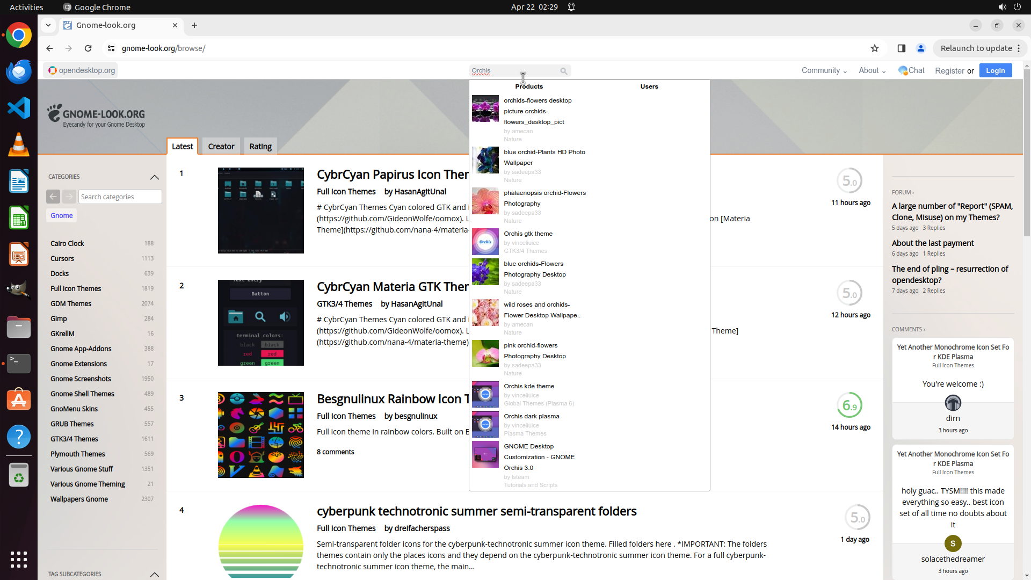Viewport: 1031px width, 580px height.
Task: Open the Orchis gtk theme result
Action: (x=528, y=234)
